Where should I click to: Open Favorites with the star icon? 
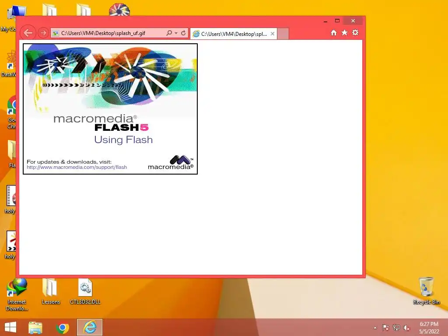click(x=345, y=32)
